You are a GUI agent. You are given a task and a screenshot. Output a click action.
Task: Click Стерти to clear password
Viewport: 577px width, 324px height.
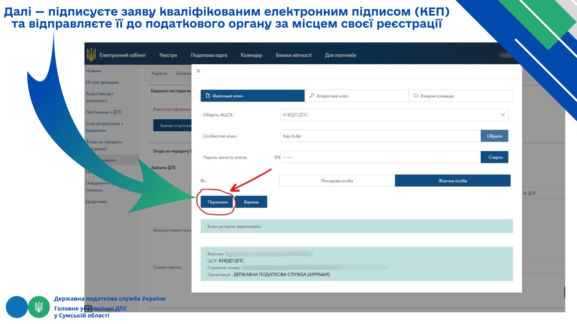(494, 157)
